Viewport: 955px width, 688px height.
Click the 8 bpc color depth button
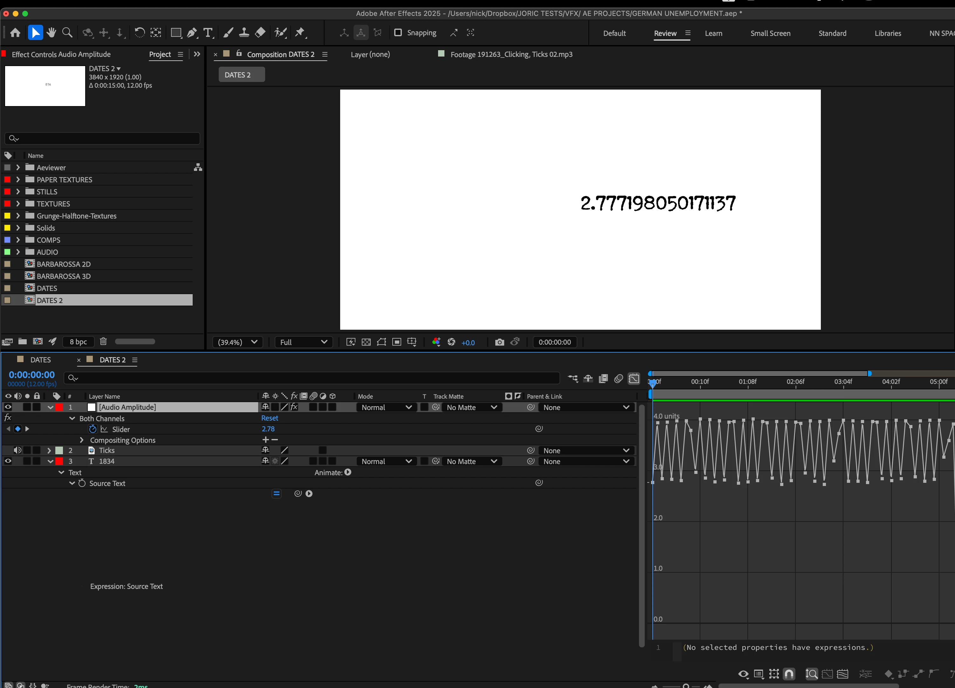[x=78, y=342]
